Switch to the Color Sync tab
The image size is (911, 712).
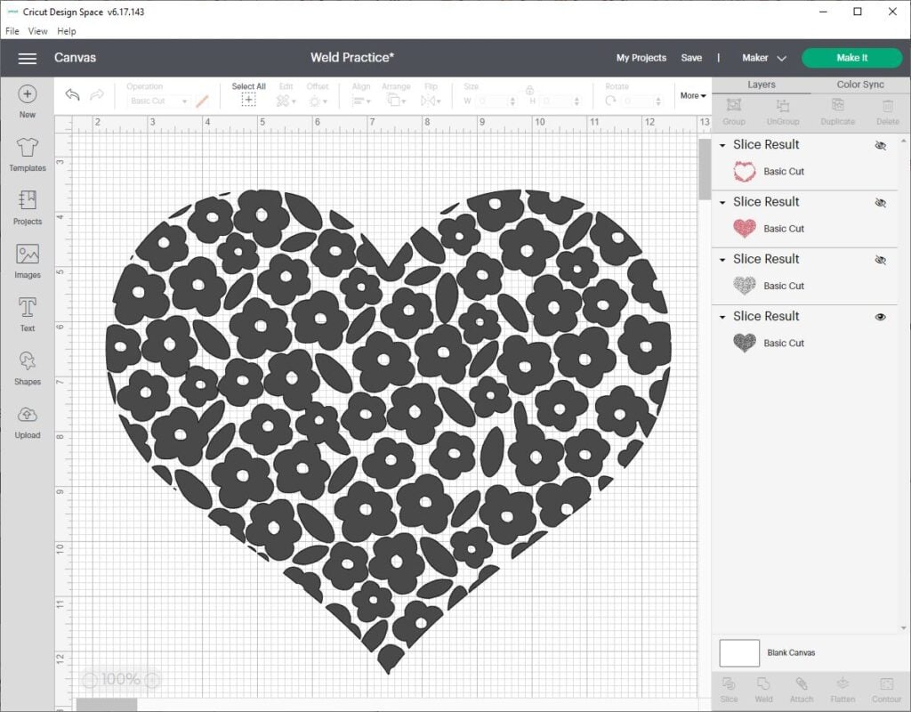(860, 85)
